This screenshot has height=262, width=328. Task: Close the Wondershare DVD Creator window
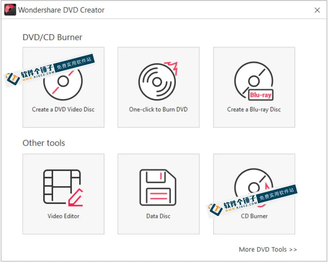click(317, 10)
